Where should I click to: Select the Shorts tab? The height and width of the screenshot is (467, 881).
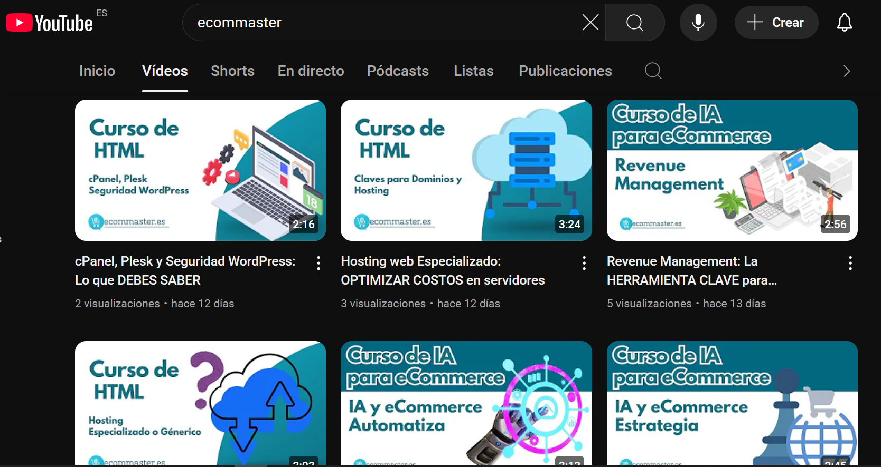tap(232, 71)
